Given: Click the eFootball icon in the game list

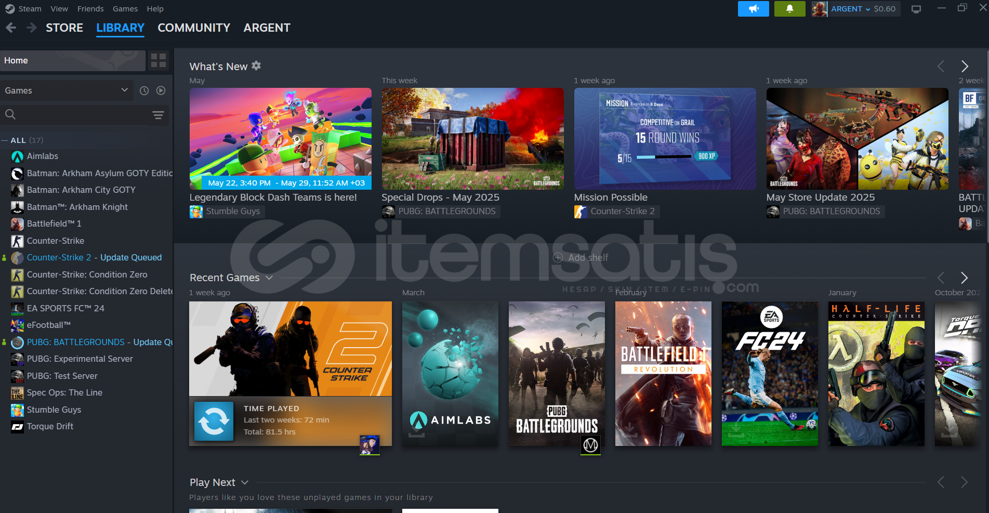Looking at the screenshot, I should click(17, 325).
